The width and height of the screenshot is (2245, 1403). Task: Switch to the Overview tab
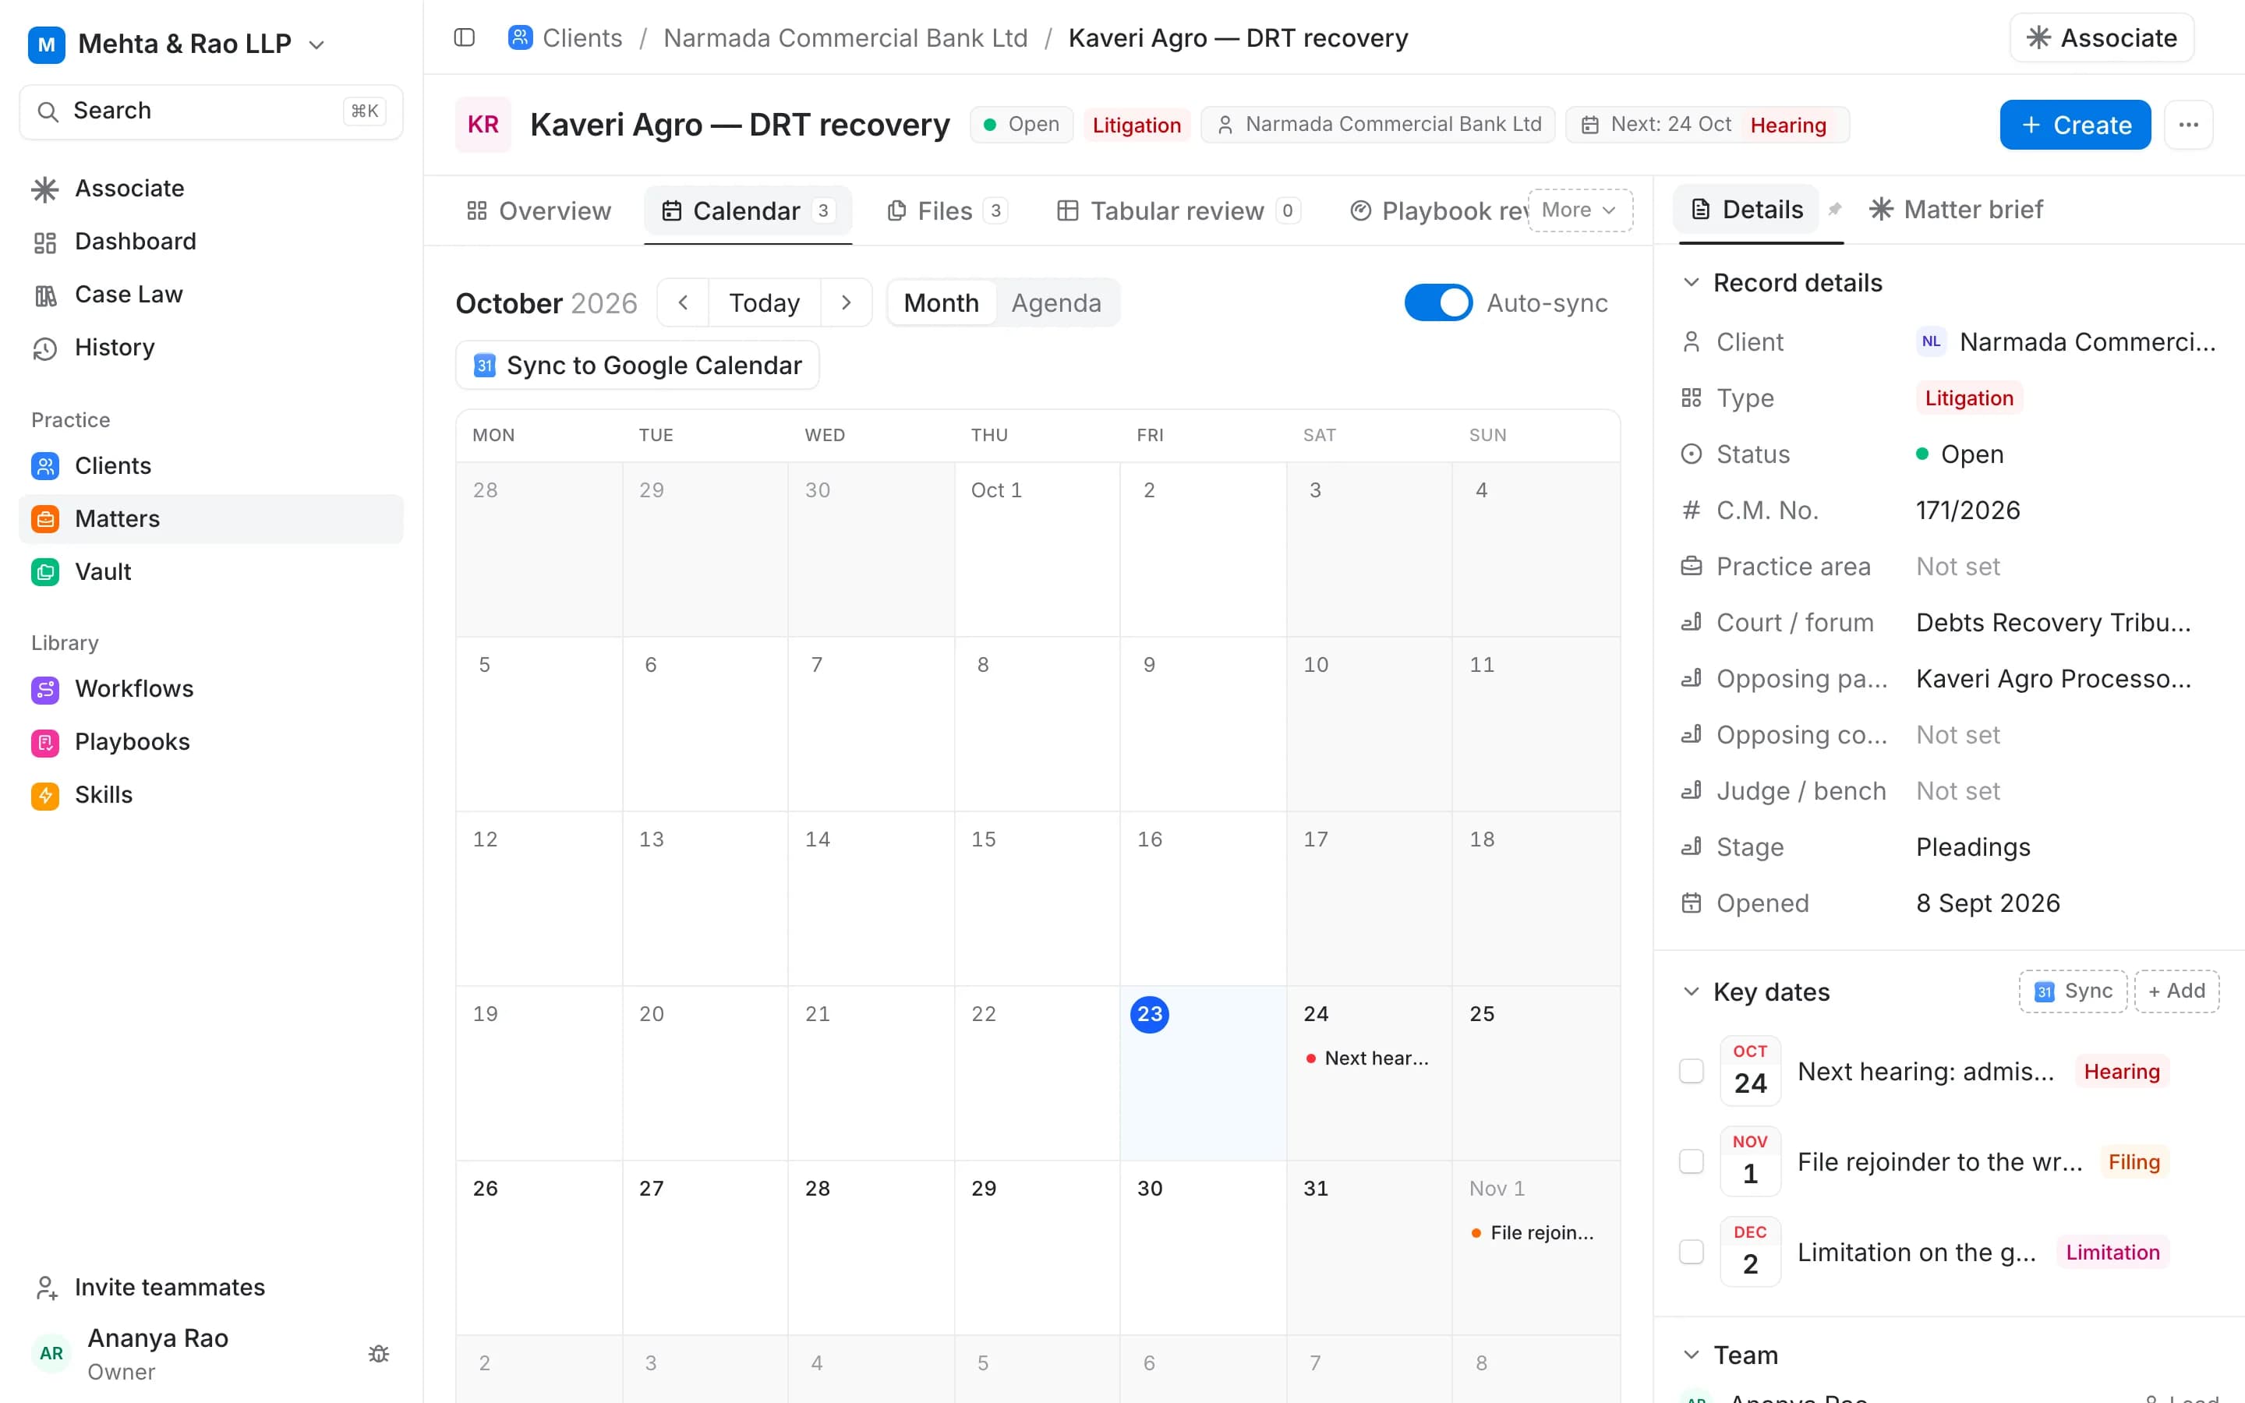click(538, 210)
